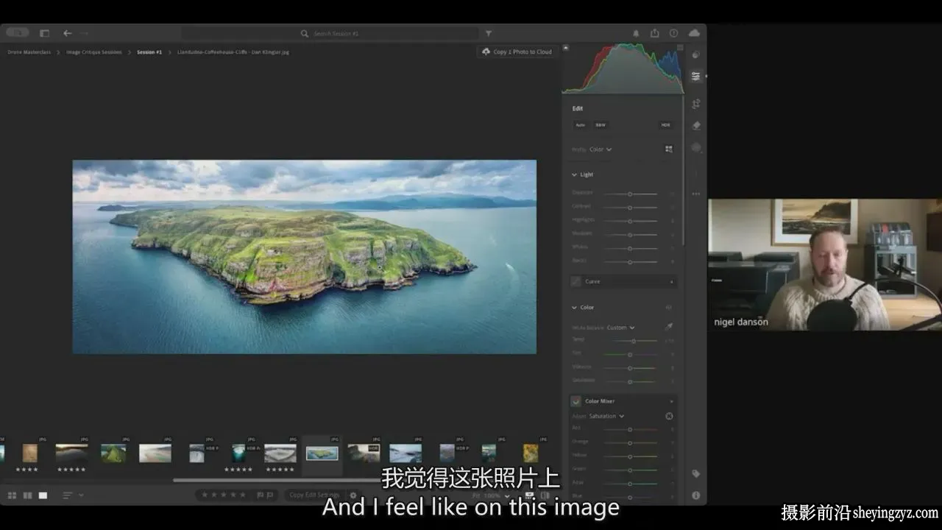Screen dimensions: 942x530
Task: Open the Adjust Saturation dropdown
Action: (x=606, y=416)
